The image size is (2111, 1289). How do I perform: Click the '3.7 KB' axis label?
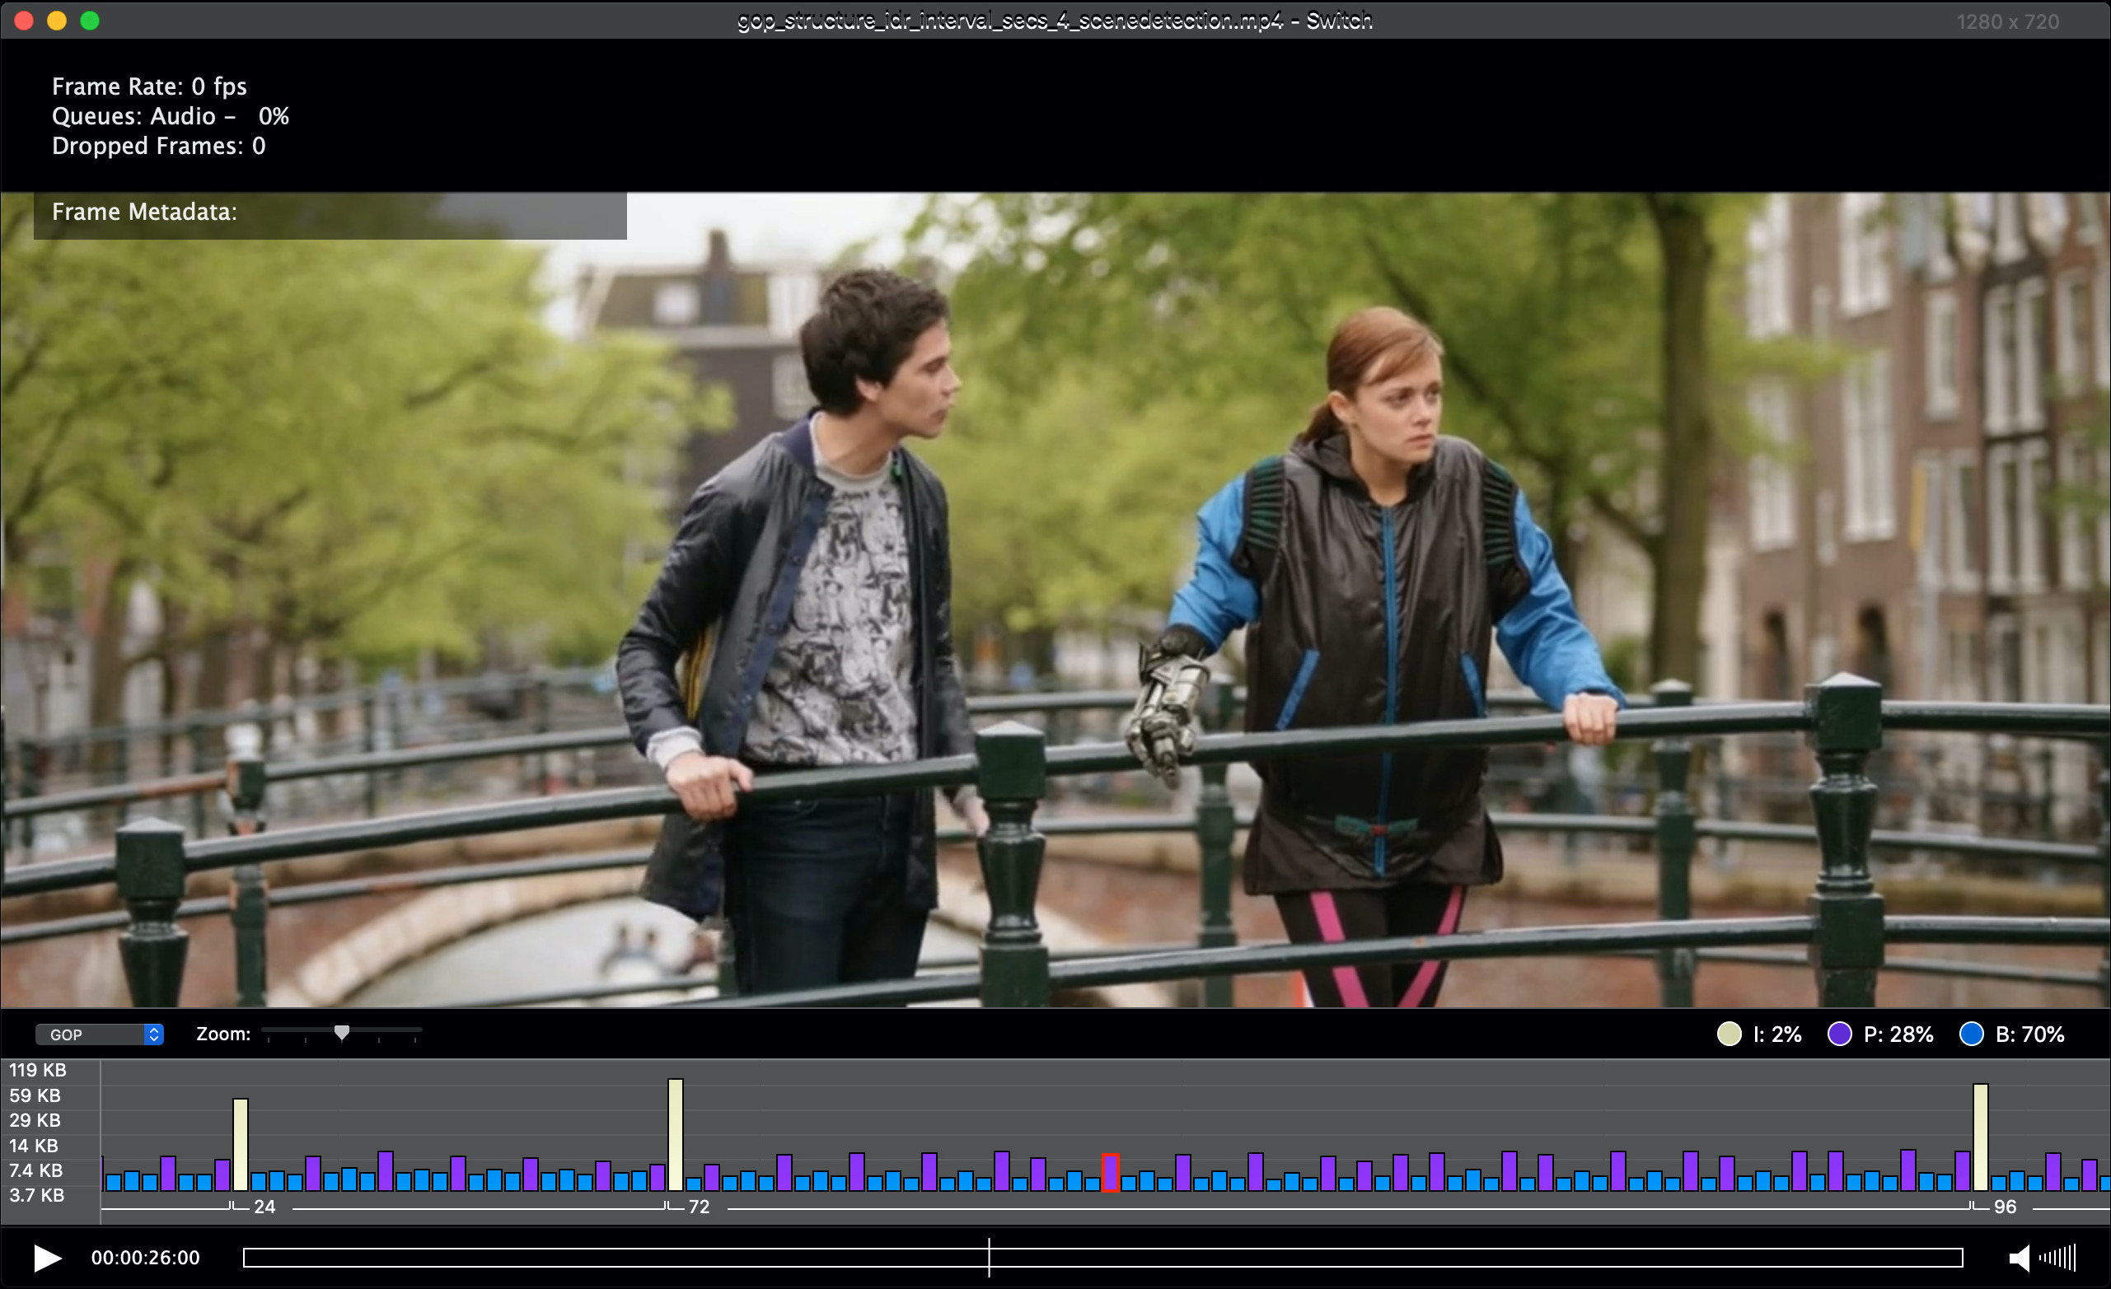(x=37, y=1196)
